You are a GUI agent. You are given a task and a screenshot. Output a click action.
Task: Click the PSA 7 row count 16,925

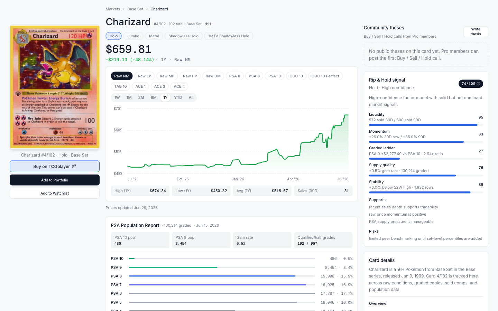click(327, 285)
